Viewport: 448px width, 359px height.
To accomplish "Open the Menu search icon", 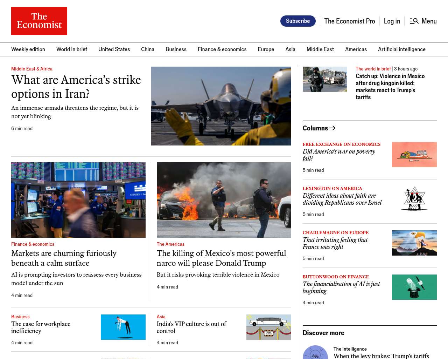I will coord(414,21).
